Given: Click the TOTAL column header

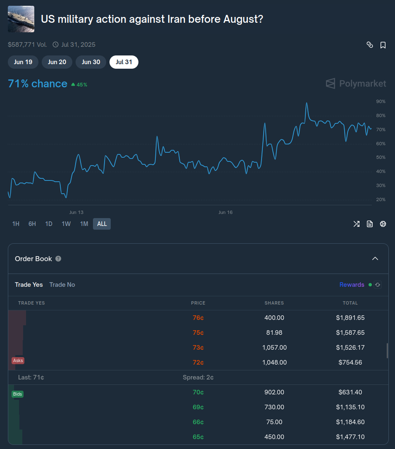Looking at the screenshot, I should click(350, 303).
